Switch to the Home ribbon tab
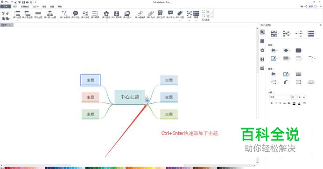323x169 pixels. pyautogui.click(x=15, y=7)
